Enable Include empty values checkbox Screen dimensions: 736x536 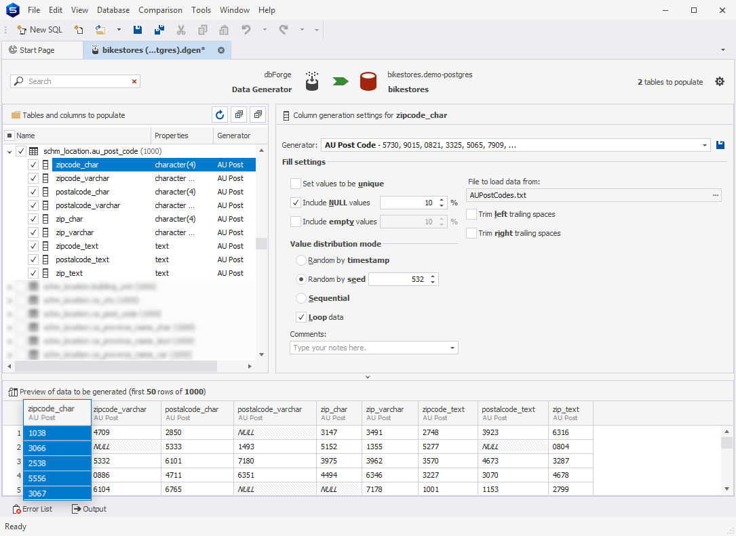tap(296, 222)
